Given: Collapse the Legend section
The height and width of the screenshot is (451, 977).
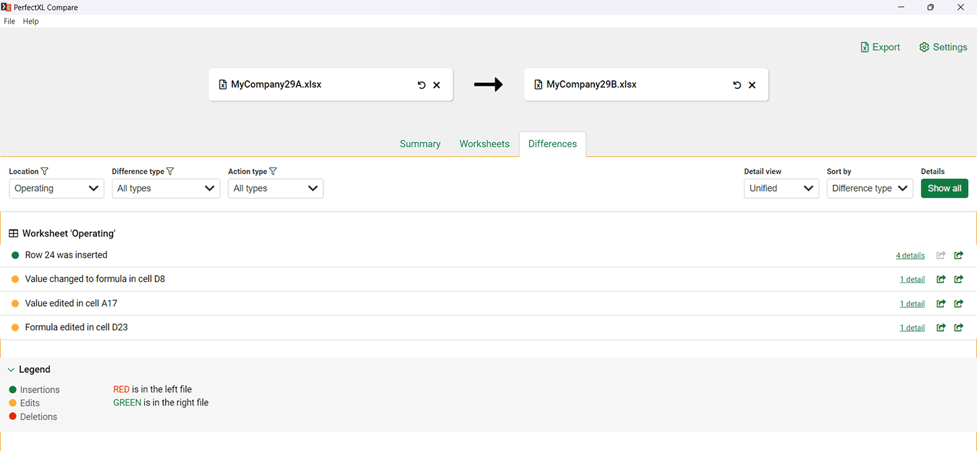Looking at the screenshot, I should pyautogui.click(x=11, y=370).
